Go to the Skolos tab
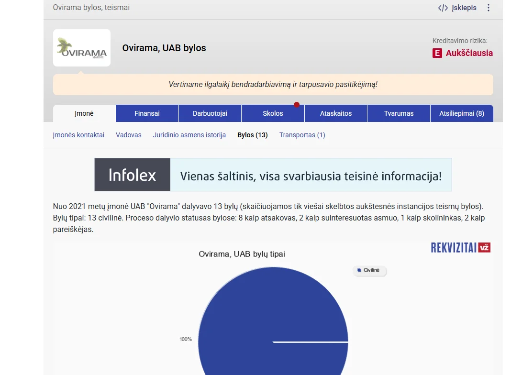The height and width of the screenshot is (375, 511). tap(273, 113)
